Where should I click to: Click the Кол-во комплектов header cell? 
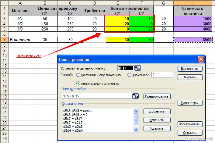tap(130, 8)
